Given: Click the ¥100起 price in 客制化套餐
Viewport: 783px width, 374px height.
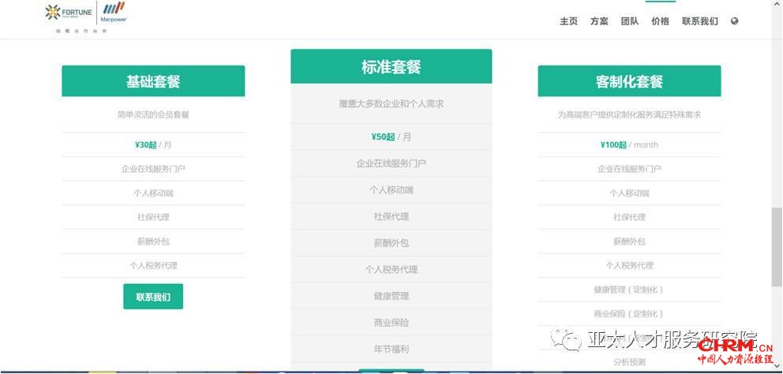Looking at the screenshot, I should pos(613,144).
